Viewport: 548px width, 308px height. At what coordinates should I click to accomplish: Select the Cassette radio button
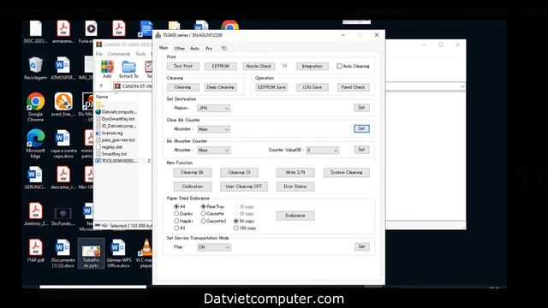pyautogui.click(x=204, y=213)
